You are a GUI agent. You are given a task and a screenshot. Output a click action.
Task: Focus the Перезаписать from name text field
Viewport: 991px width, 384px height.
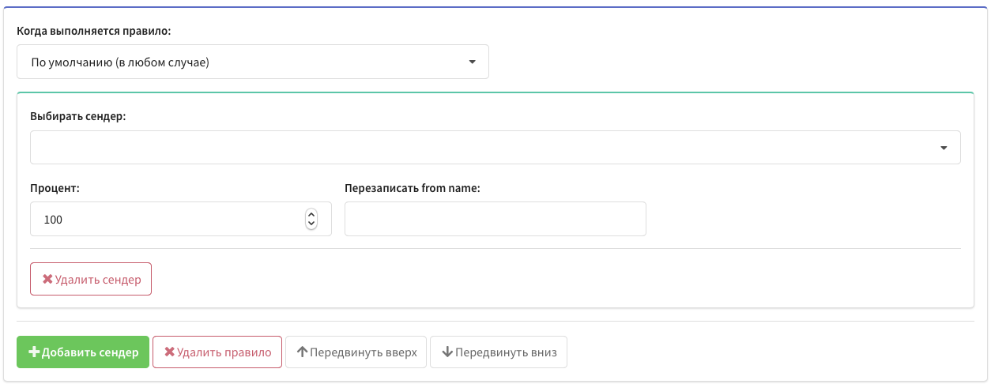495,220
